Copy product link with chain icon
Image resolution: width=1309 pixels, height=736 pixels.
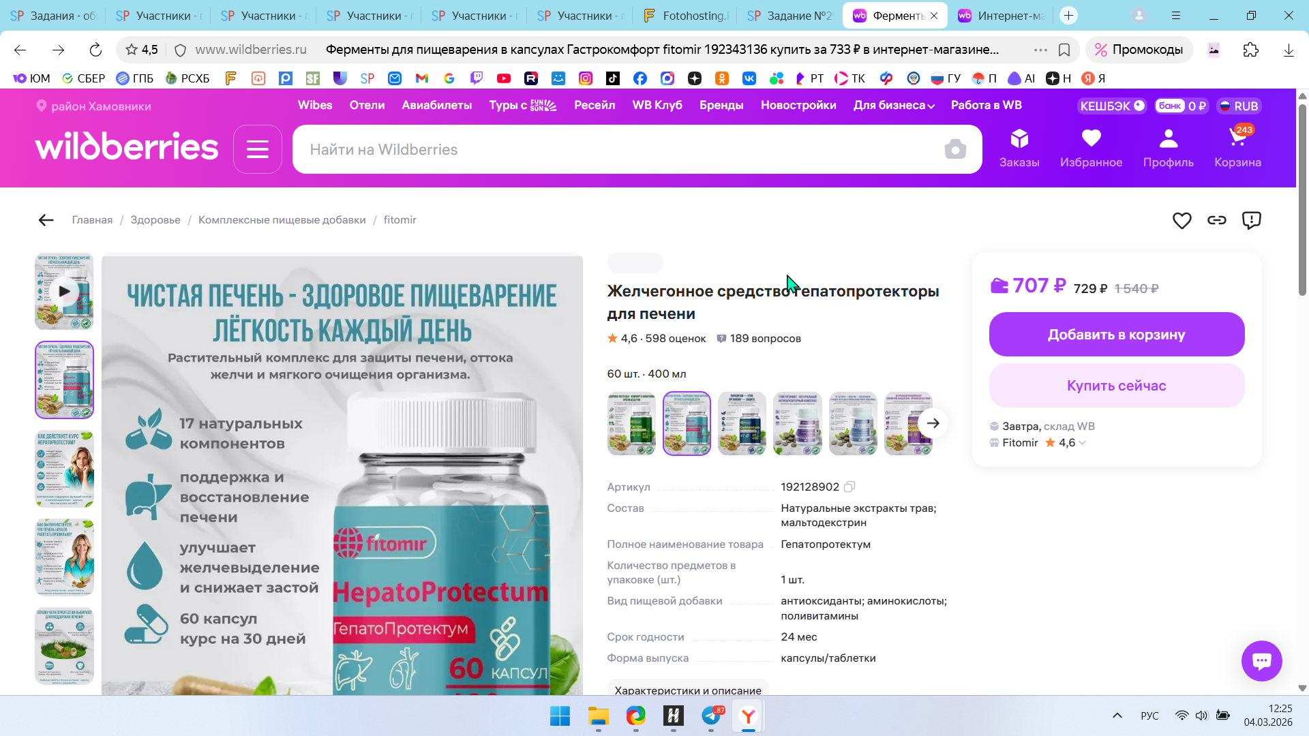[x=1216, y=220]
